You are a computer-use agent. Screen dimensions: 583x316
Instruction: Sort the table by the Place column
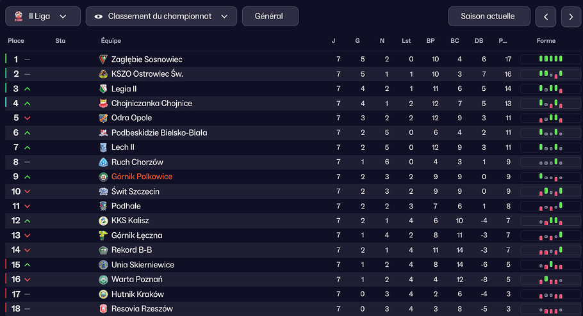point(16,41)
